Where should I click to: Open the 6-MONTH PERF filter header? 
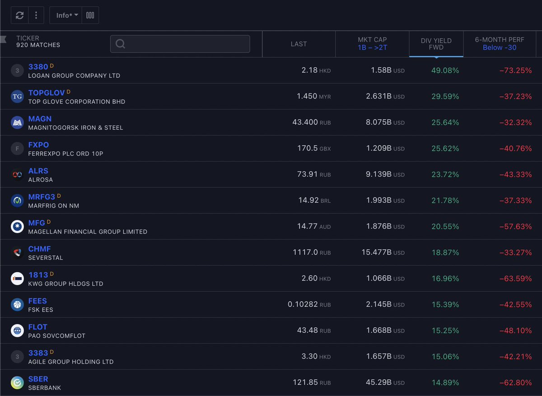click(x=500, y=44)
